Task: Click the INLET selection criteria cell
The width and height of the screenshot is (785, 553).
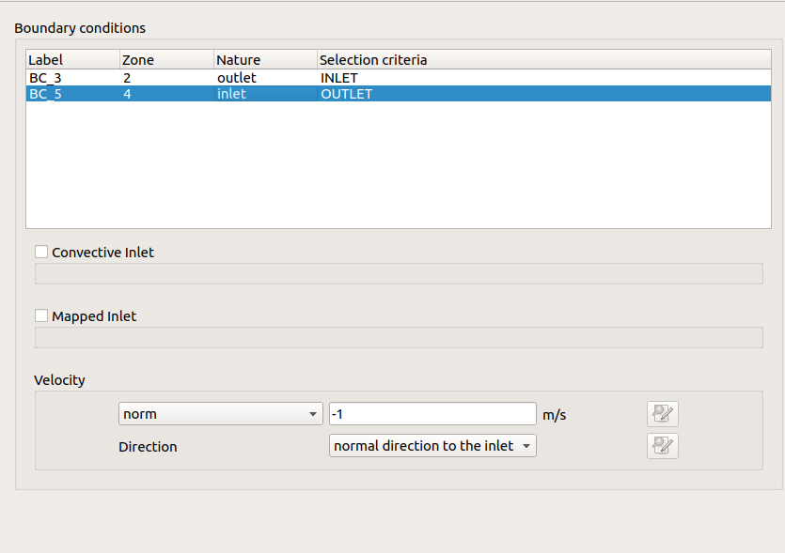Action: tap(339, 78)
